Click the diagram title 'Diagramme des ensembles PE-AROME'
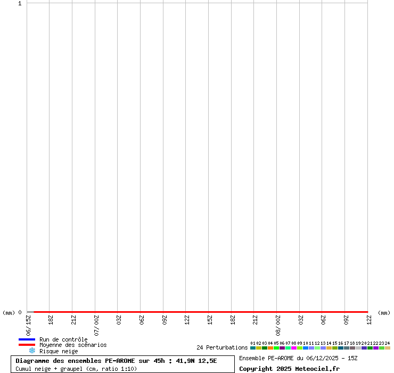 click(116, 361)
